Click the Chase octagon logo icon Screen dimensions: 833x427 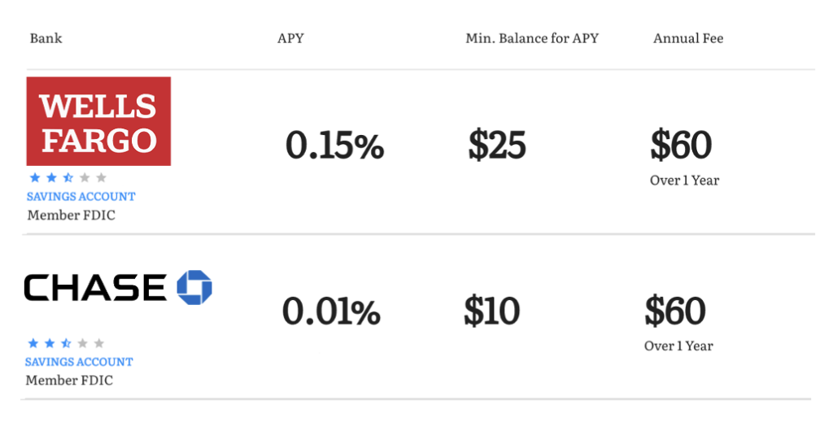pos(194,287)
